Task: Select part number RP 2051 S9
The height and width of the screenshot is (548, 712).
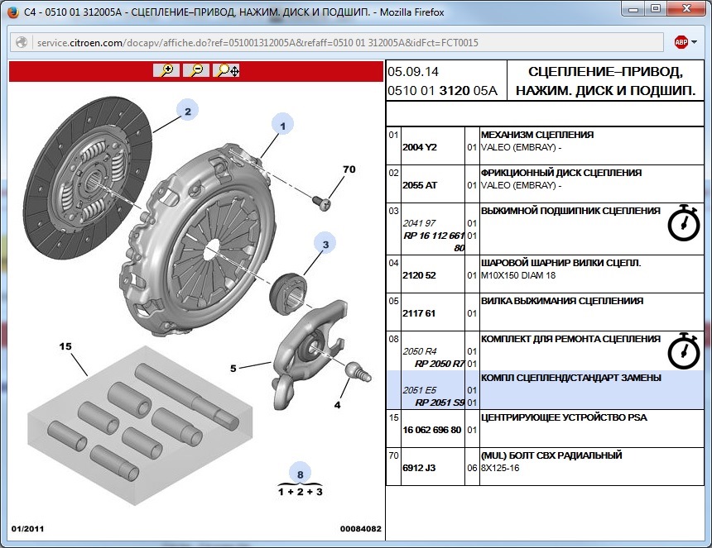Action: pos(440,403)
